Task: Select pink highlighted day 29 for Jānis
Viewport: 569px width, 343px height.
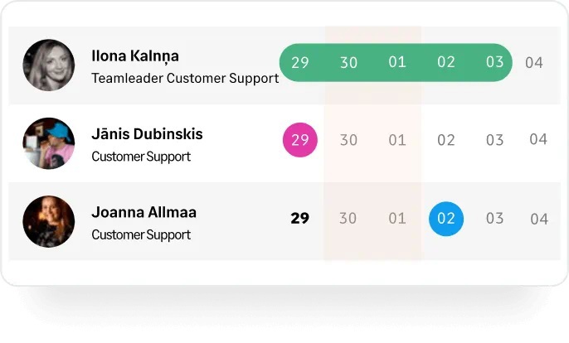Action: (x=300, y=140)
